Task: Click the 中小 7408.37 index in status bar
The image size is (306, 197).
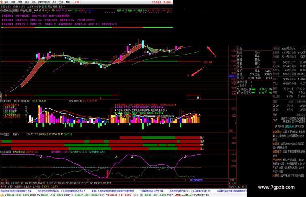Action: click(x=76, y=195)
